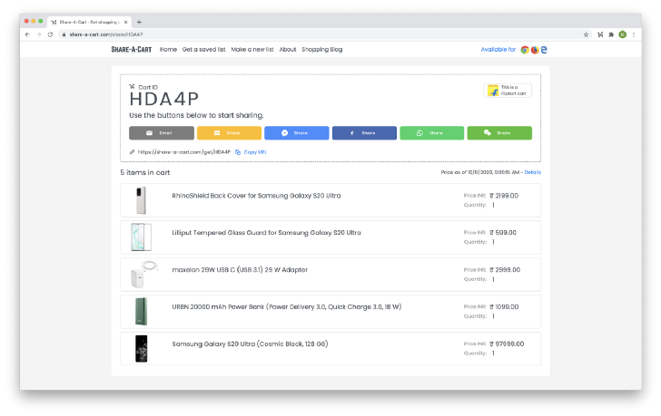Viewport: 661px width, 416px height.
Task: Share via the WeChat button
Action: pos(499,133)
